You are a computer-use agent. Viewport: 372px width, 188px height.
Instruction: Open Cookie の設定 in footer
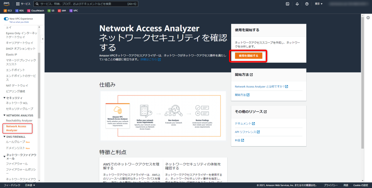coord(361,185)
